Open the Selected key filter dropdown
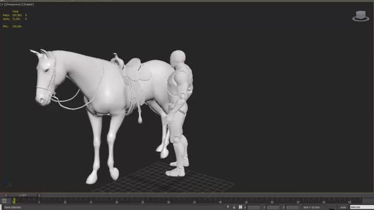 coord(362,208)
